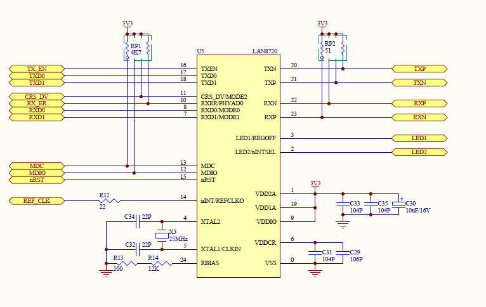Select capacitor C33 symbol
This screenshot has width=486, height=307.
point(343,204)
